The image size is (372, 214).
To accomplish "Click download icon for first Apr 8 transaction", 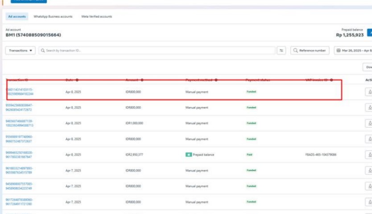I will [369, 92].
